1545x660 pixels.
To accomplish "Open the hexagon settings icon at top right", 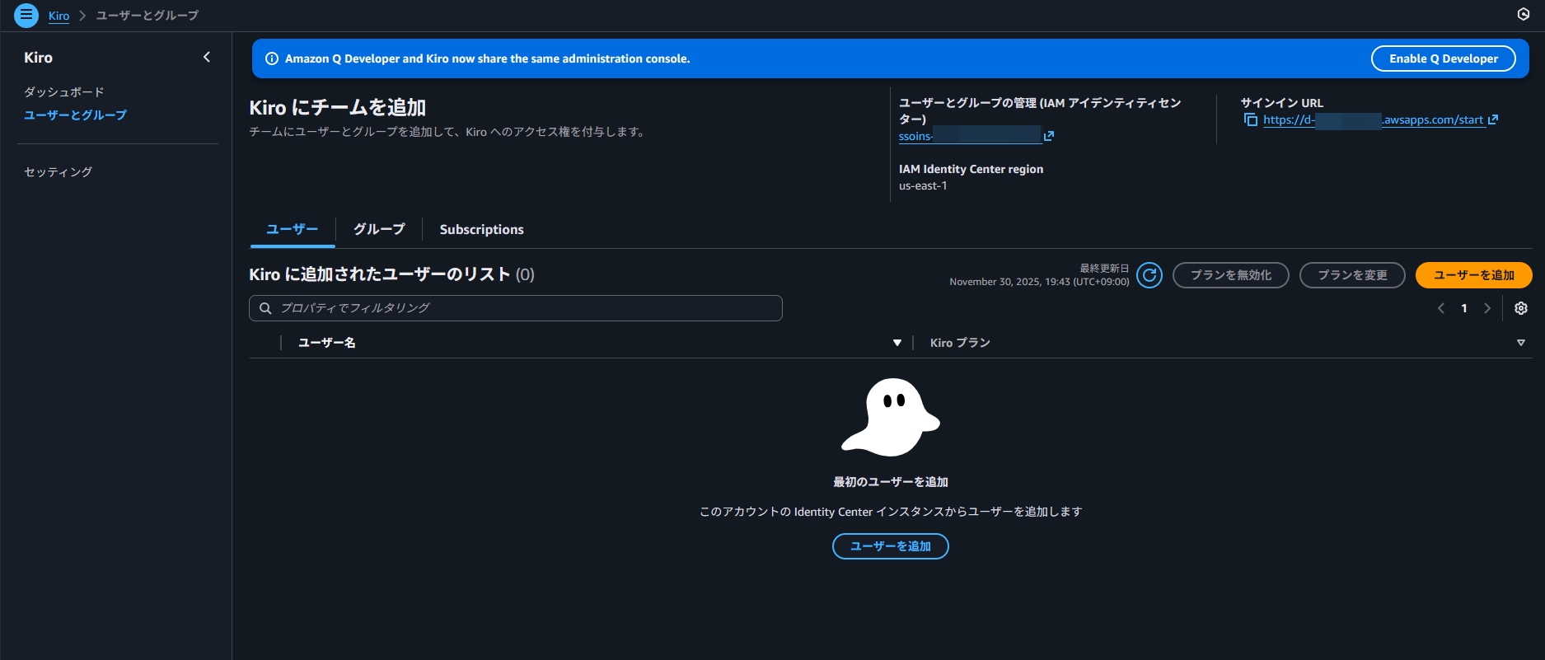I will 1524,14.
